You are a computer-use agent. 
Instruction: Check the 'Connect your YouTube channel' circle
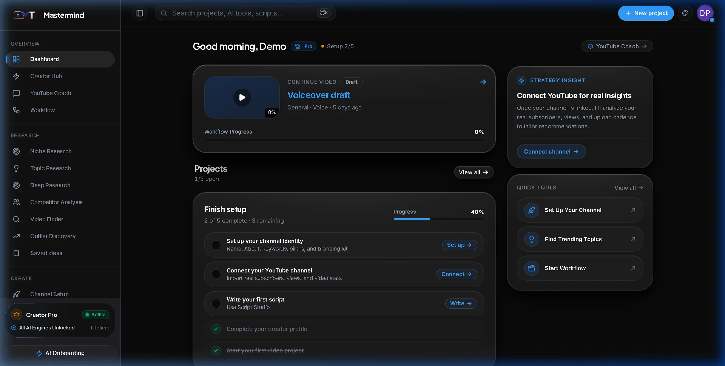click(216, 274)
